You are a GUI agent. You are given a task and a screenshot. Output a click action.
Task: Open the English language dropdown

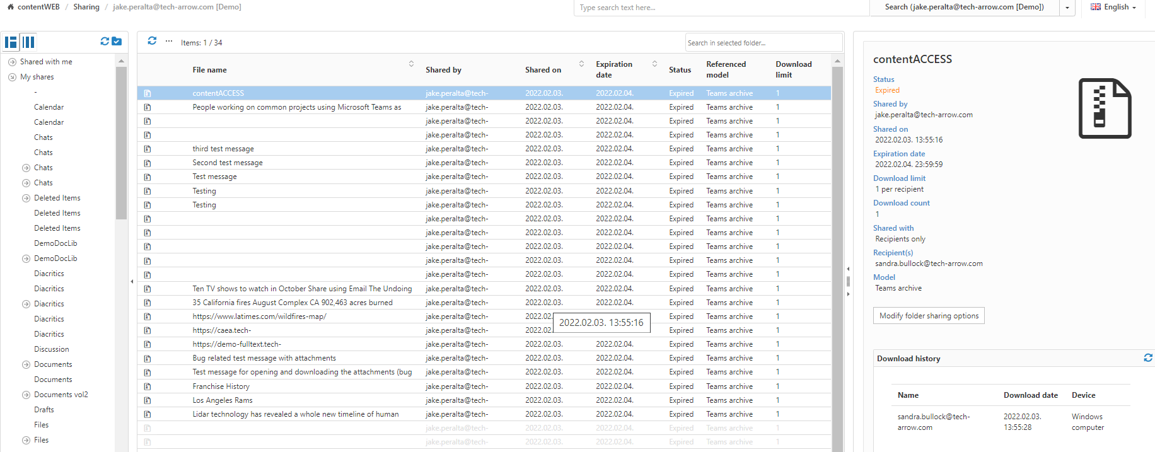click(x=1113, y=7)
